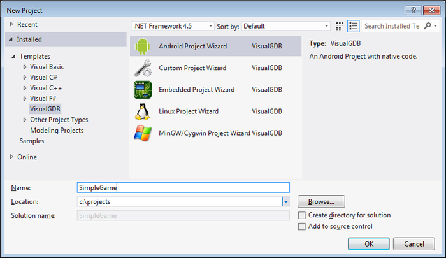Image resolution: width=446 pixels, height=258 pixels.
Task: Select VisualGDB in templates tree
Action: [x=45, y=109]
